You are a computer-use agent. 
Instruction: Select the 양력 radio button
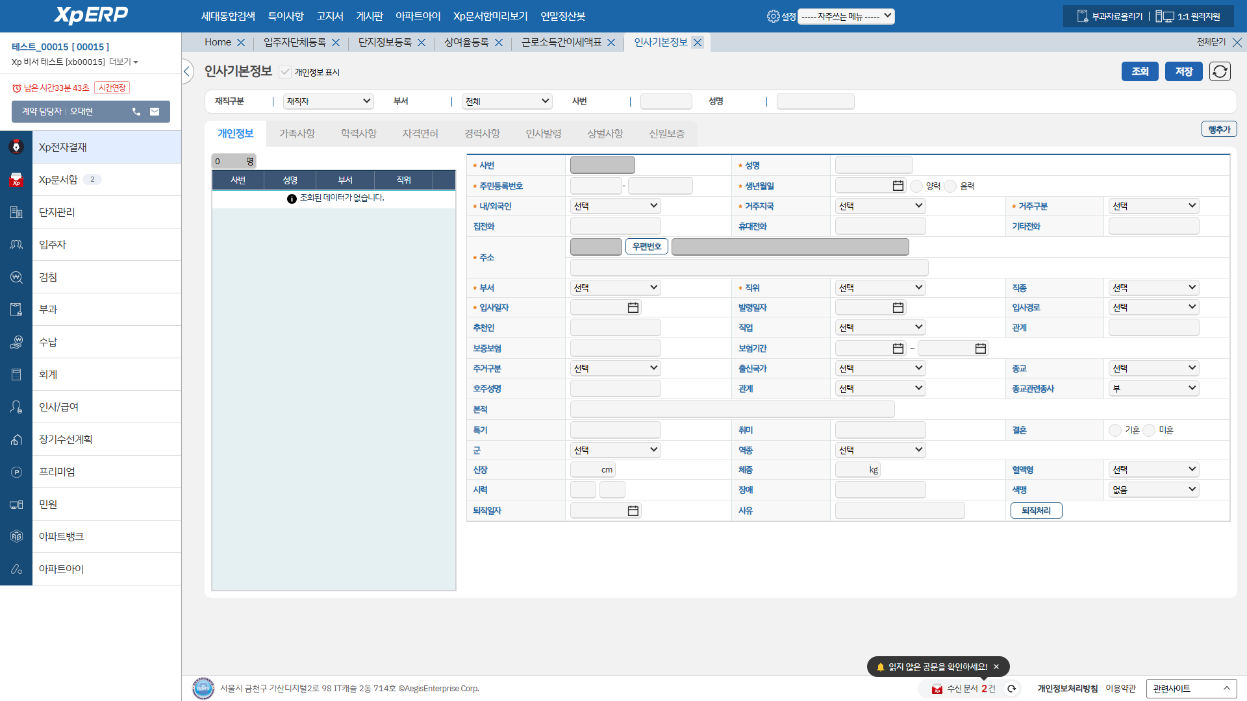(x=916, y=186)
